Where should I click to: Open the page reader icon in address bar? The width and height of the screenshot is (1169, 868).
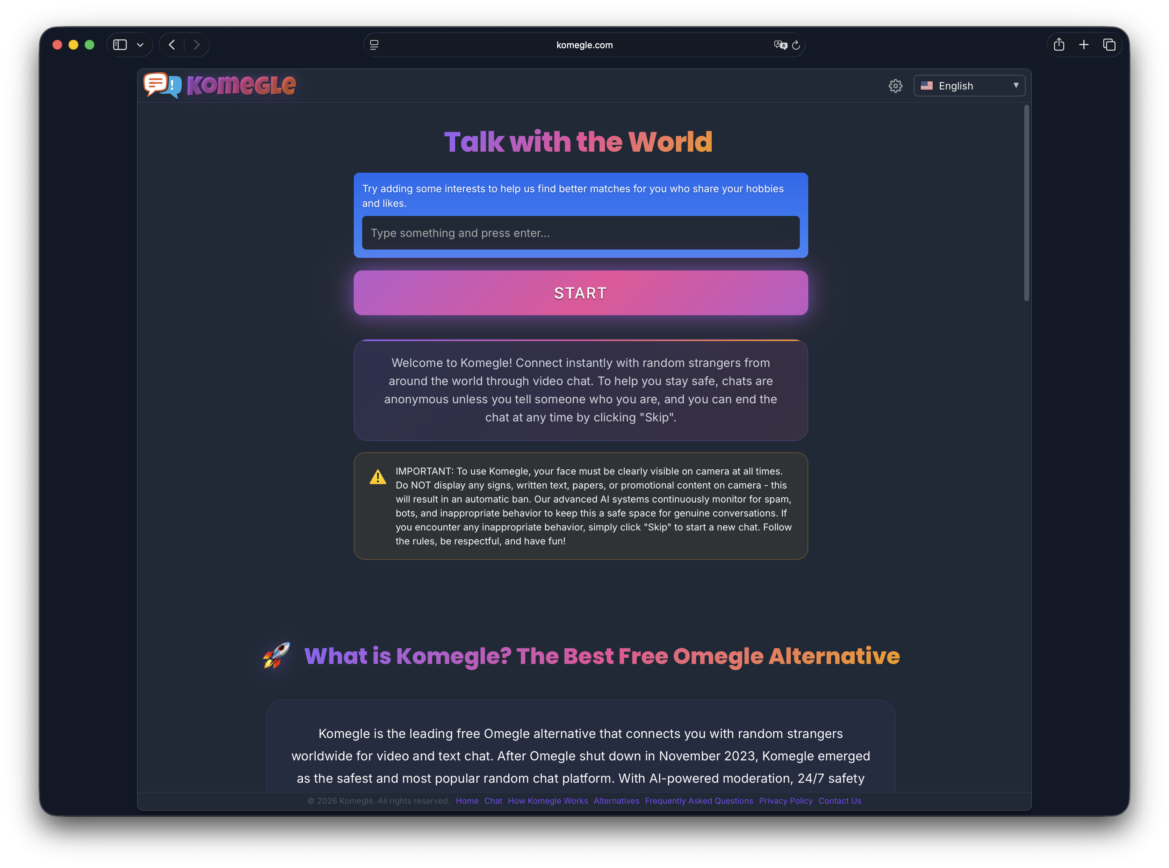coord(374,45)
